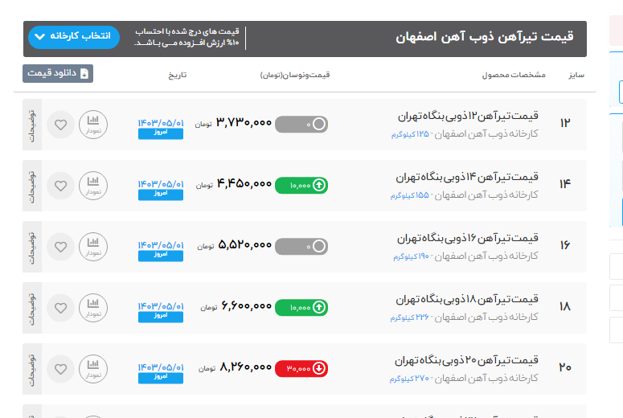Expand توضیحات tab for size 16 row

pos(32,246)
